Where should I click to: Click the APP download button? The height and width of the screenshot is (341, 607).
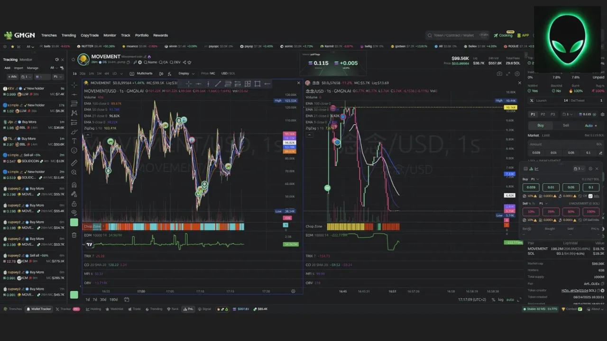pyautogui.click(x=523, y=35)
